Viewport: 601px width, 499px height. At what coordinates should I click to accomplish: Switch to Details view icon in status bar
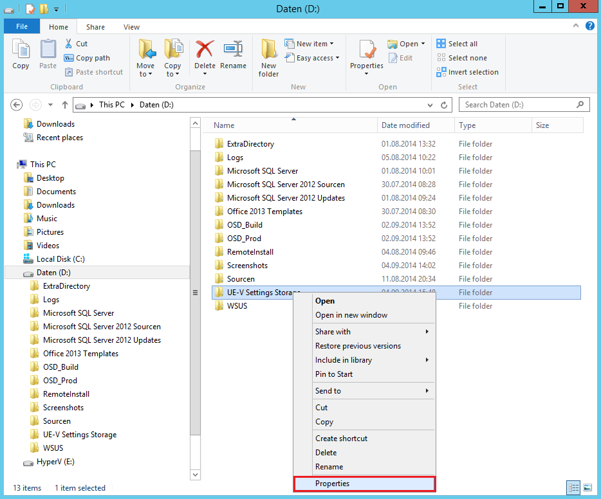tap(573, 488)
